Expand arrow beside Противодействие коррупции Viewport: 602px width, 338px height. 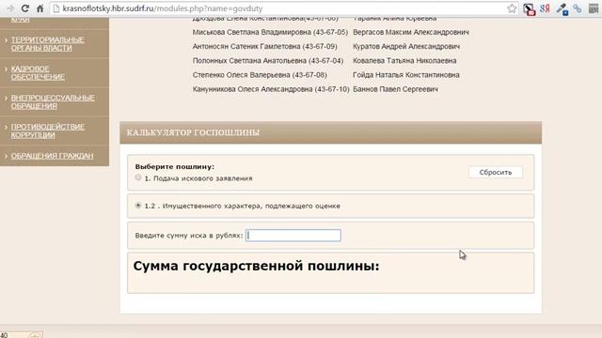click(6, 127)
